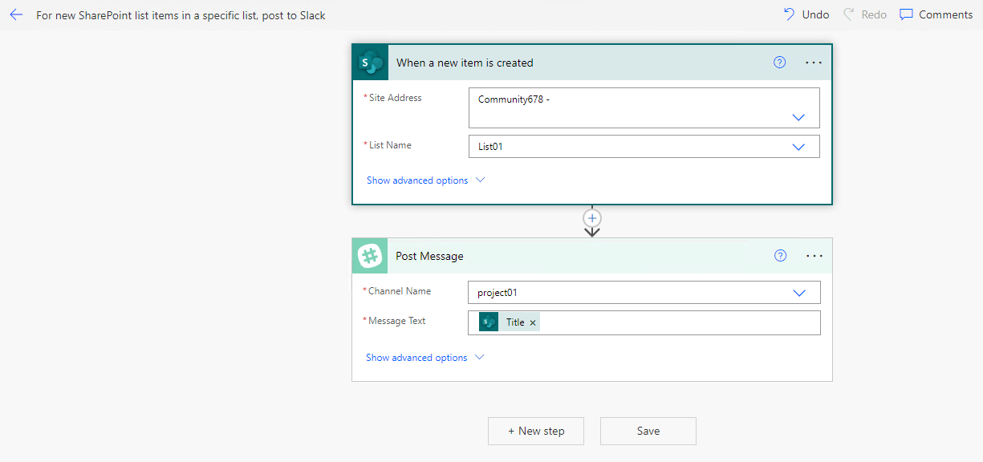This screenshot has width=983, height=462.
Task: Click the Message Text input field
Action: [x=682, y=322]
